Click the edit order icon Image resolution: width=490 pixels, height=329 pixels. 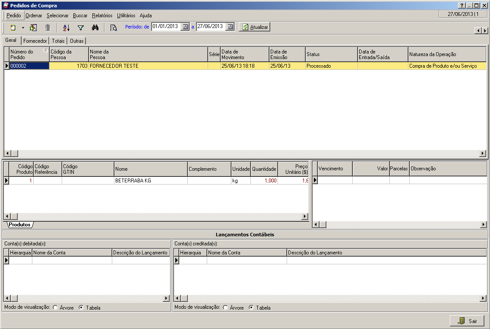tap(33, 27)
